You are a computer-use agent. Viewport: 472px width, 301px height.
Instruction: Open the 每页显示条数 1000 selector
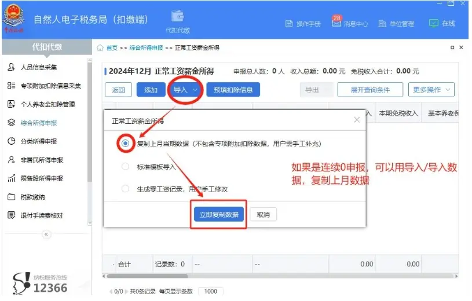pyautogui.click(x=211, y=291)
